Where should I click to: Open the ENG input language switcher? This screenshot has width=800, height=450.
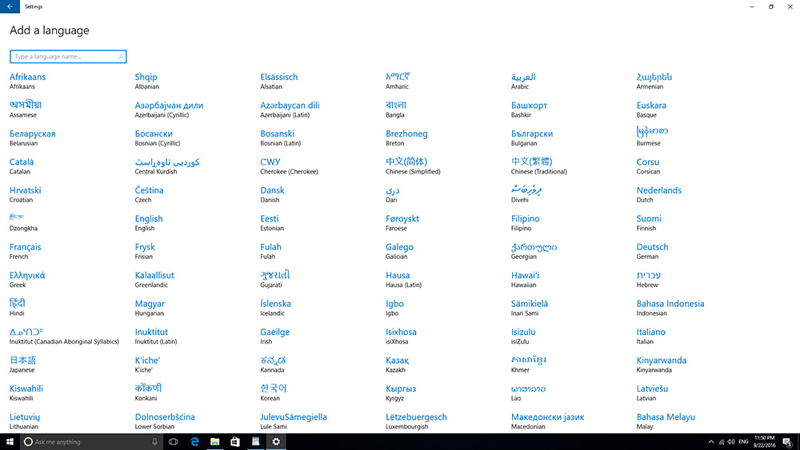pyautogui.click(x=742, y=441)
